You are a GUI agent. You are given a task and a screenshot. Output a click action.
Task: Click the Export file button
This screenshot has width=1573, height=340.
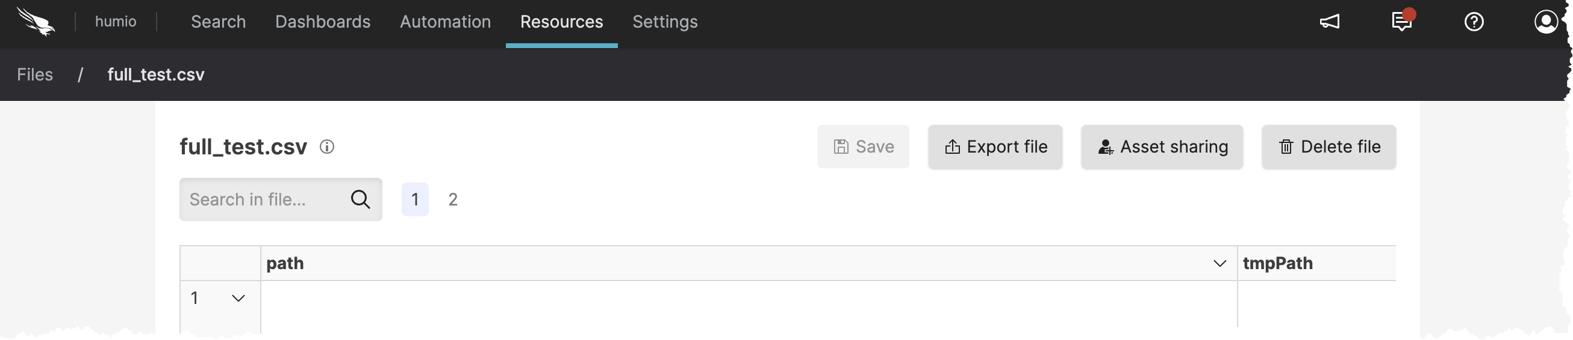(995, 147)
